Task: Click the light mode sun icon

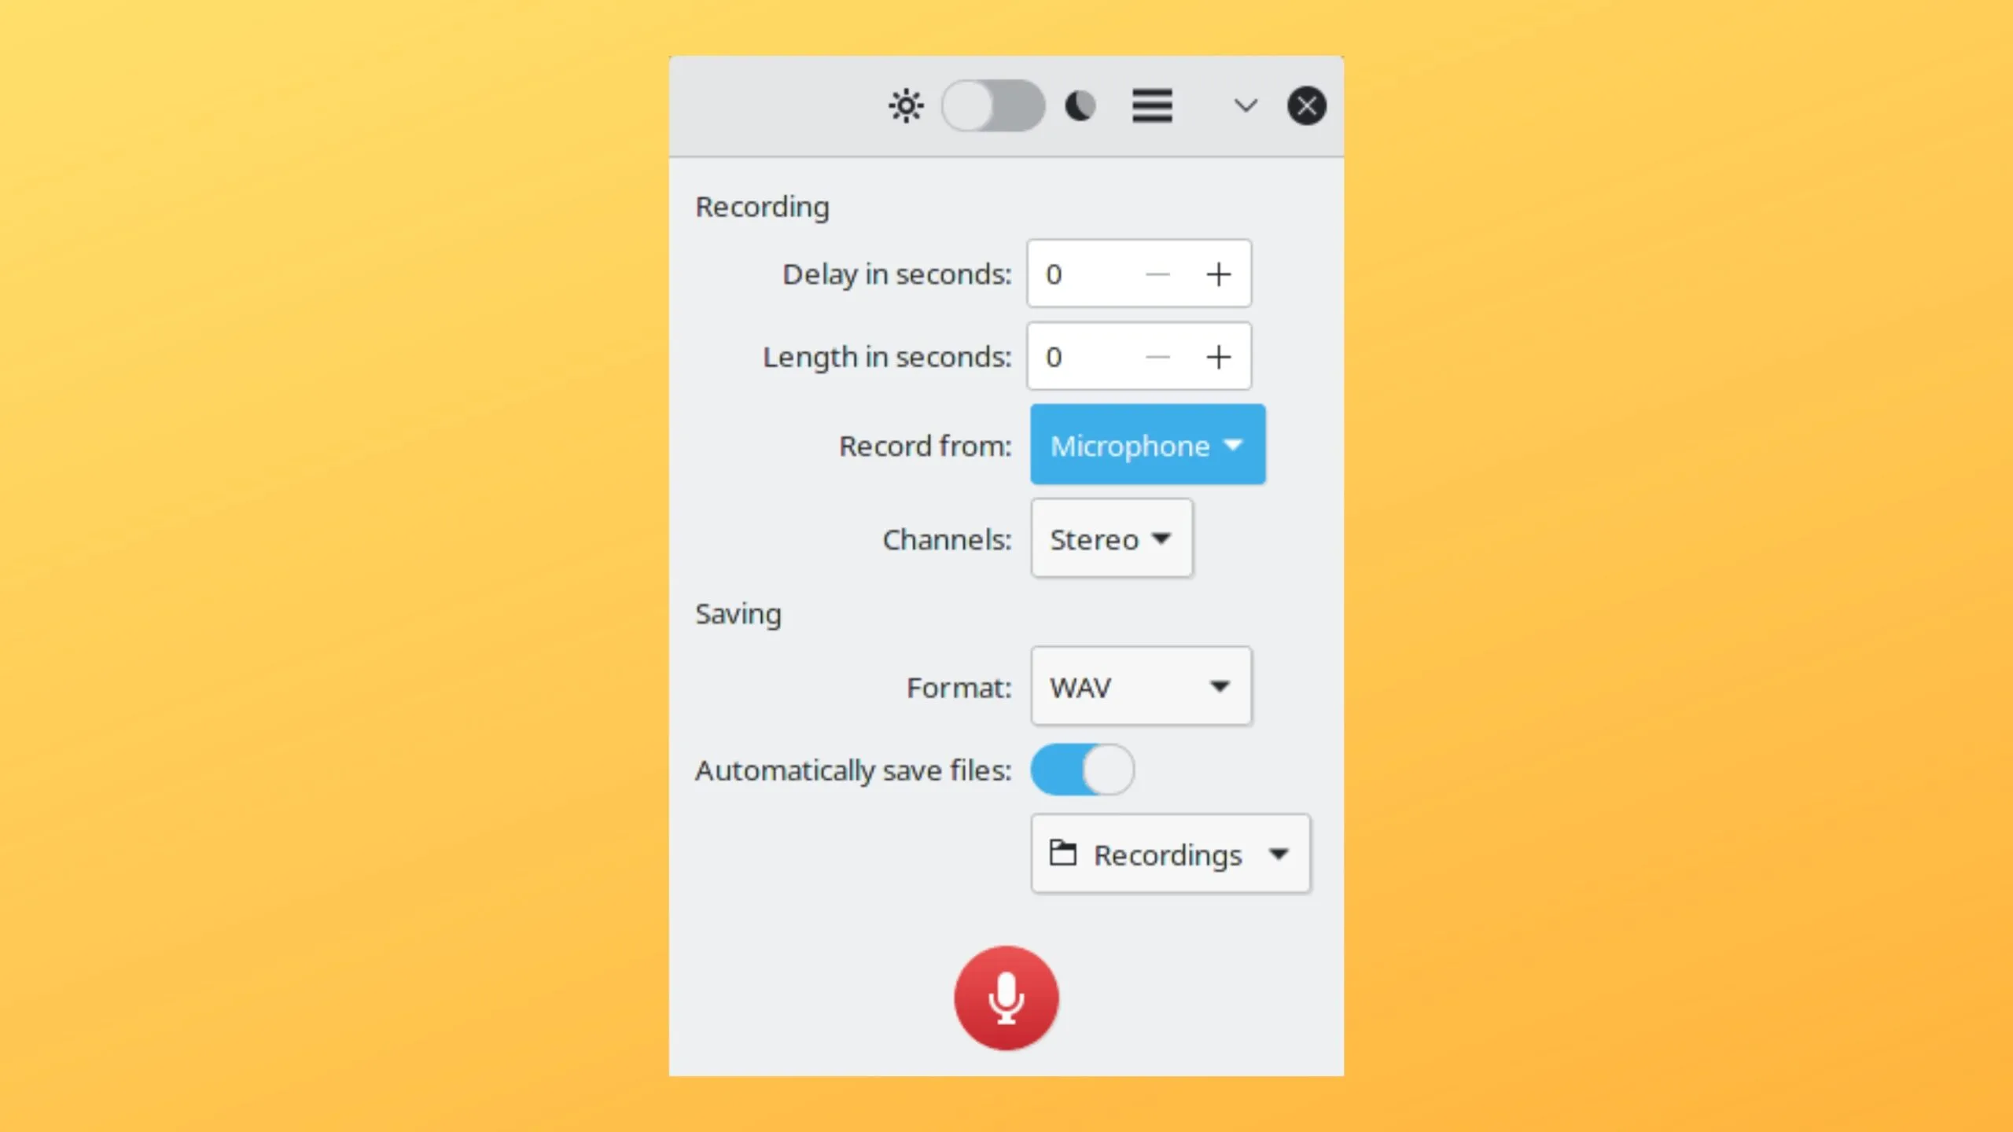Action: click(904, 106)
